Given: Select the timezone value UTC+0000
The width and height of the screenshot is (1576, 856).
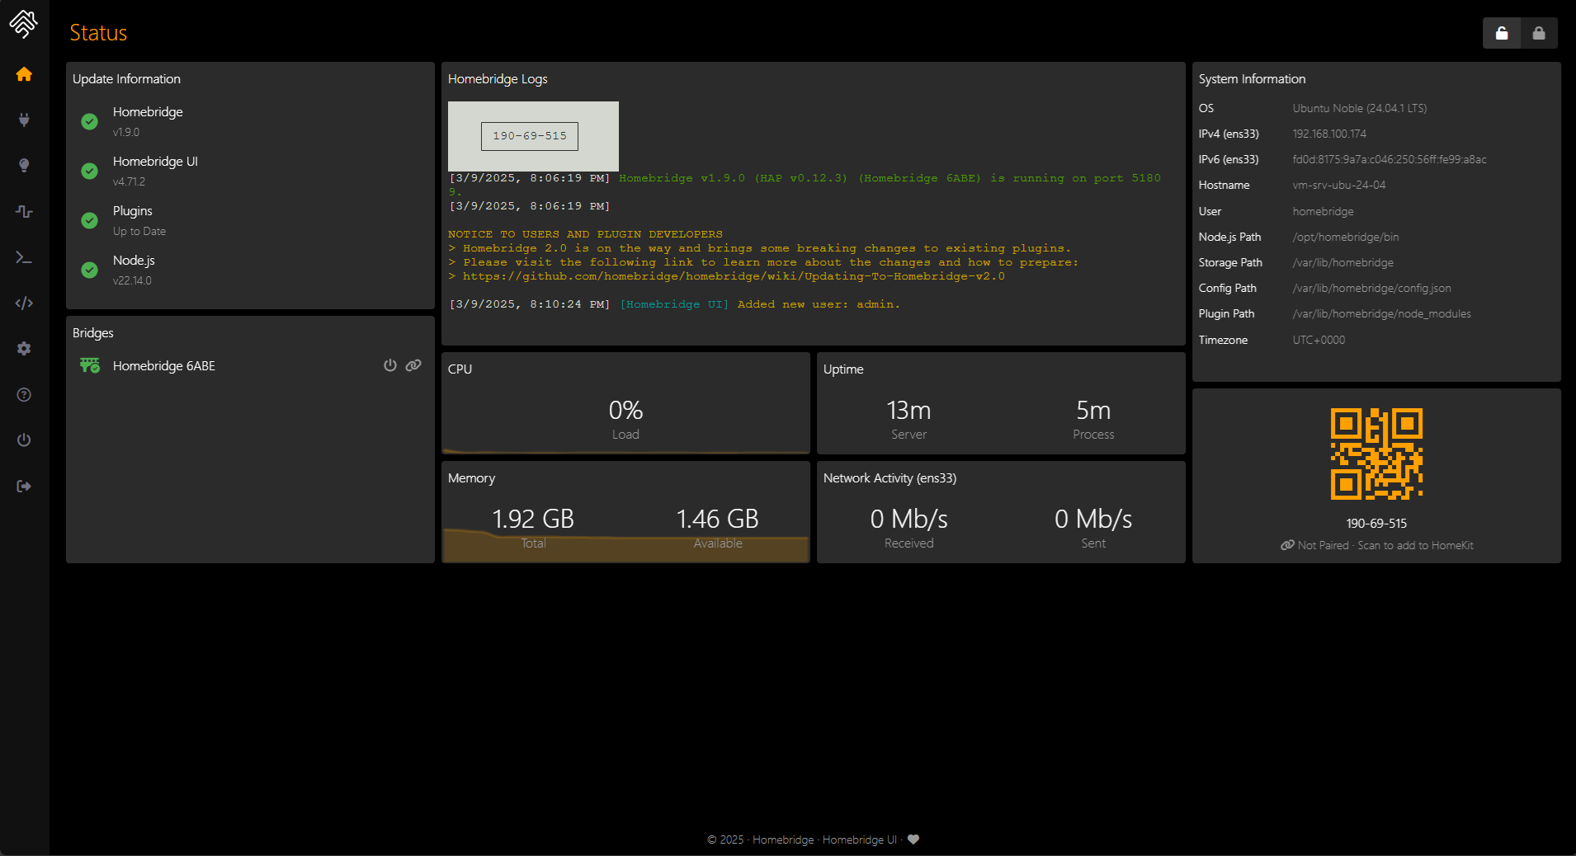Looking at the screenshot, I should coord(1319,340).
